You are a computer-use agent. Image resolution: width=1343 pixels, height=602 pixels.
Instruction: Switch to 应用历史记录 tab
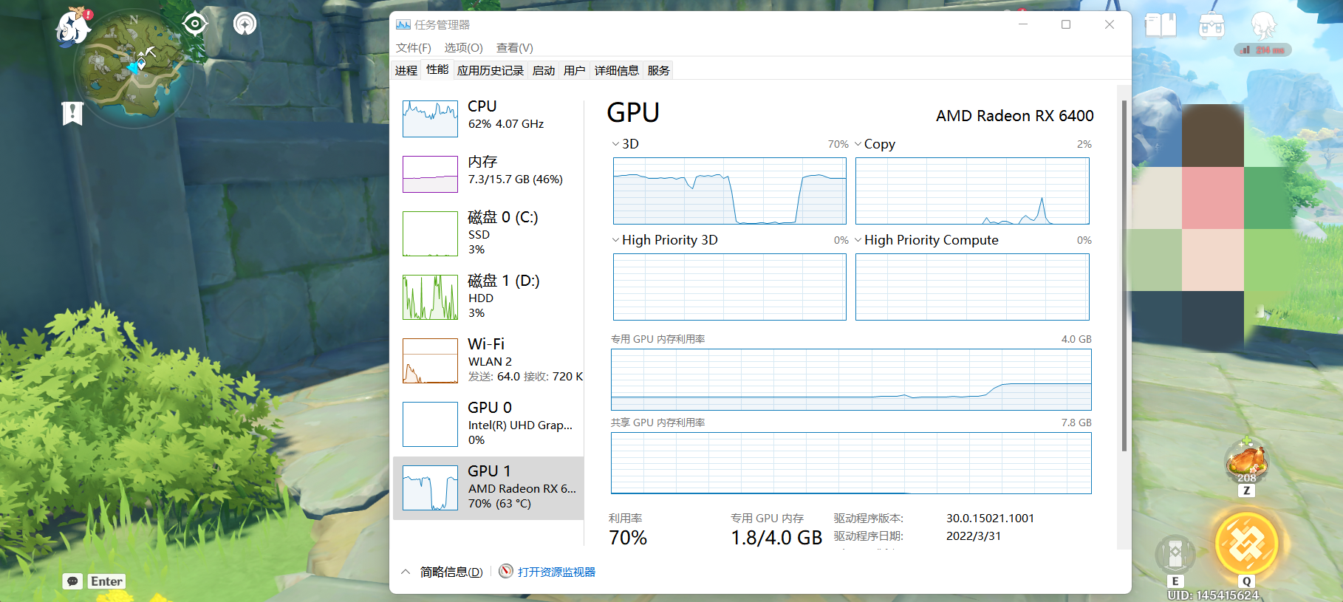point(491,70)
